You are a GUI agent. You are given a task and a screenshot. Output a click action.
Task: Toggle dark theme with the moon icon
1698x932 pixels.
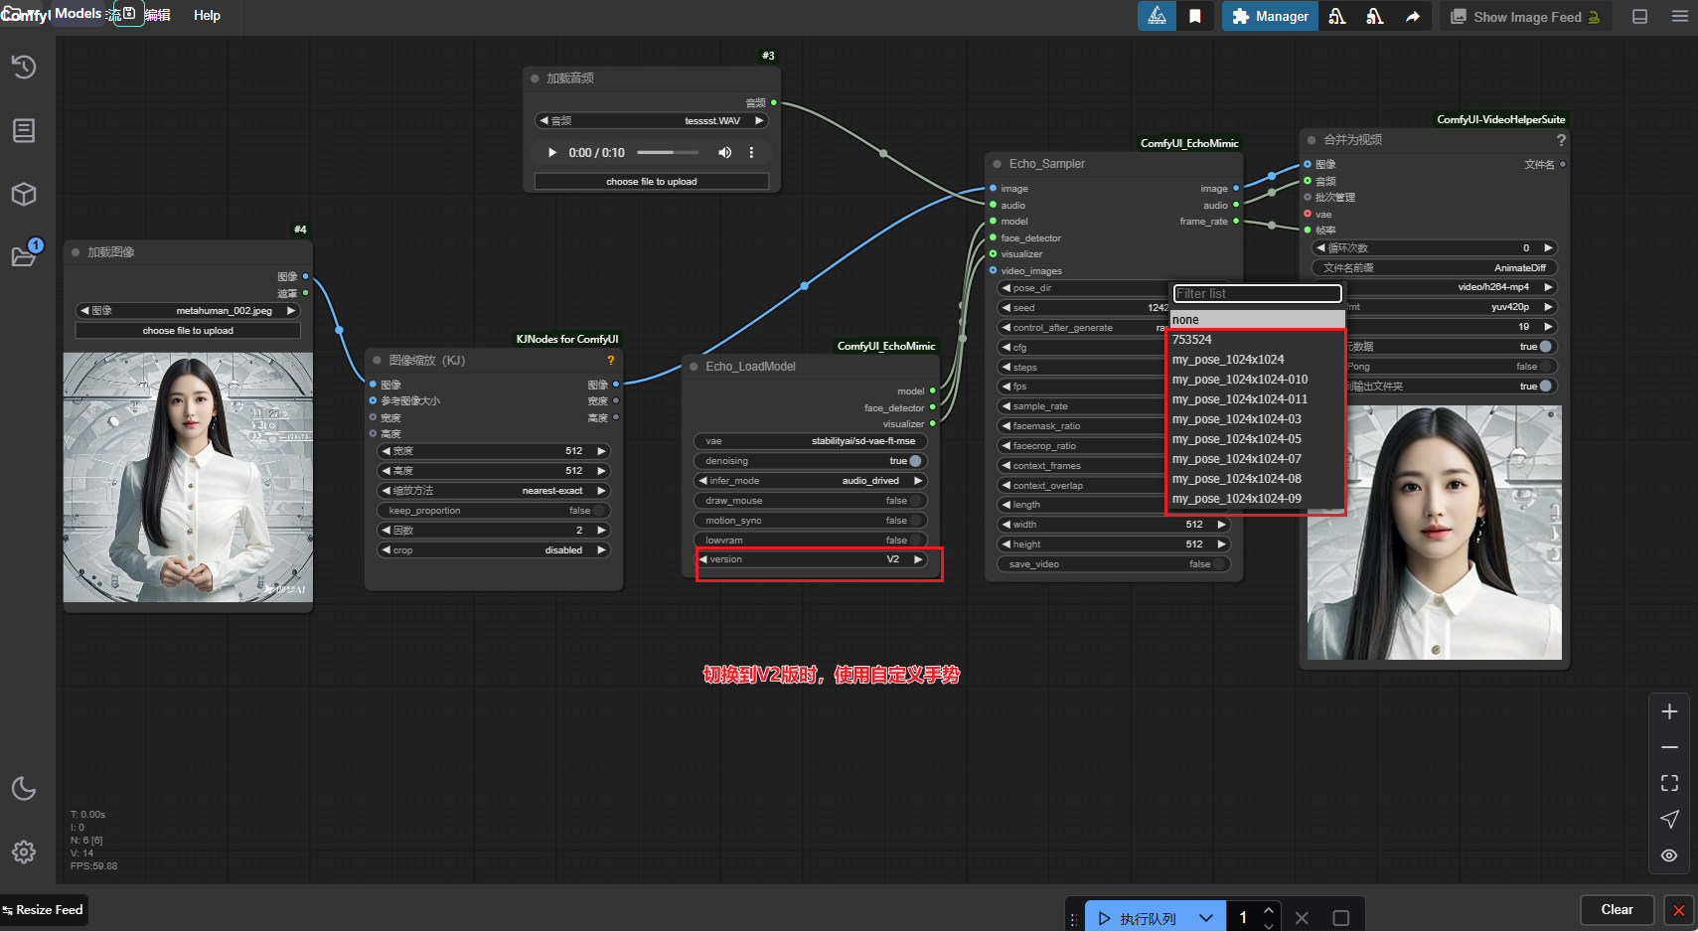coord(24,789)
